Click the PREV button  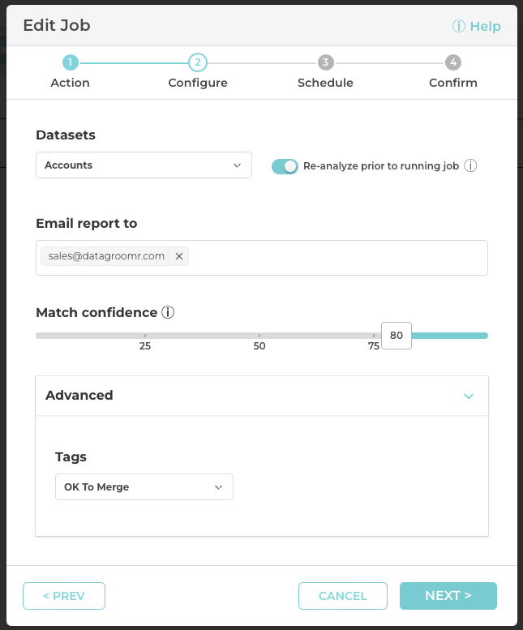pyautogui.click(x=64, y=596)
